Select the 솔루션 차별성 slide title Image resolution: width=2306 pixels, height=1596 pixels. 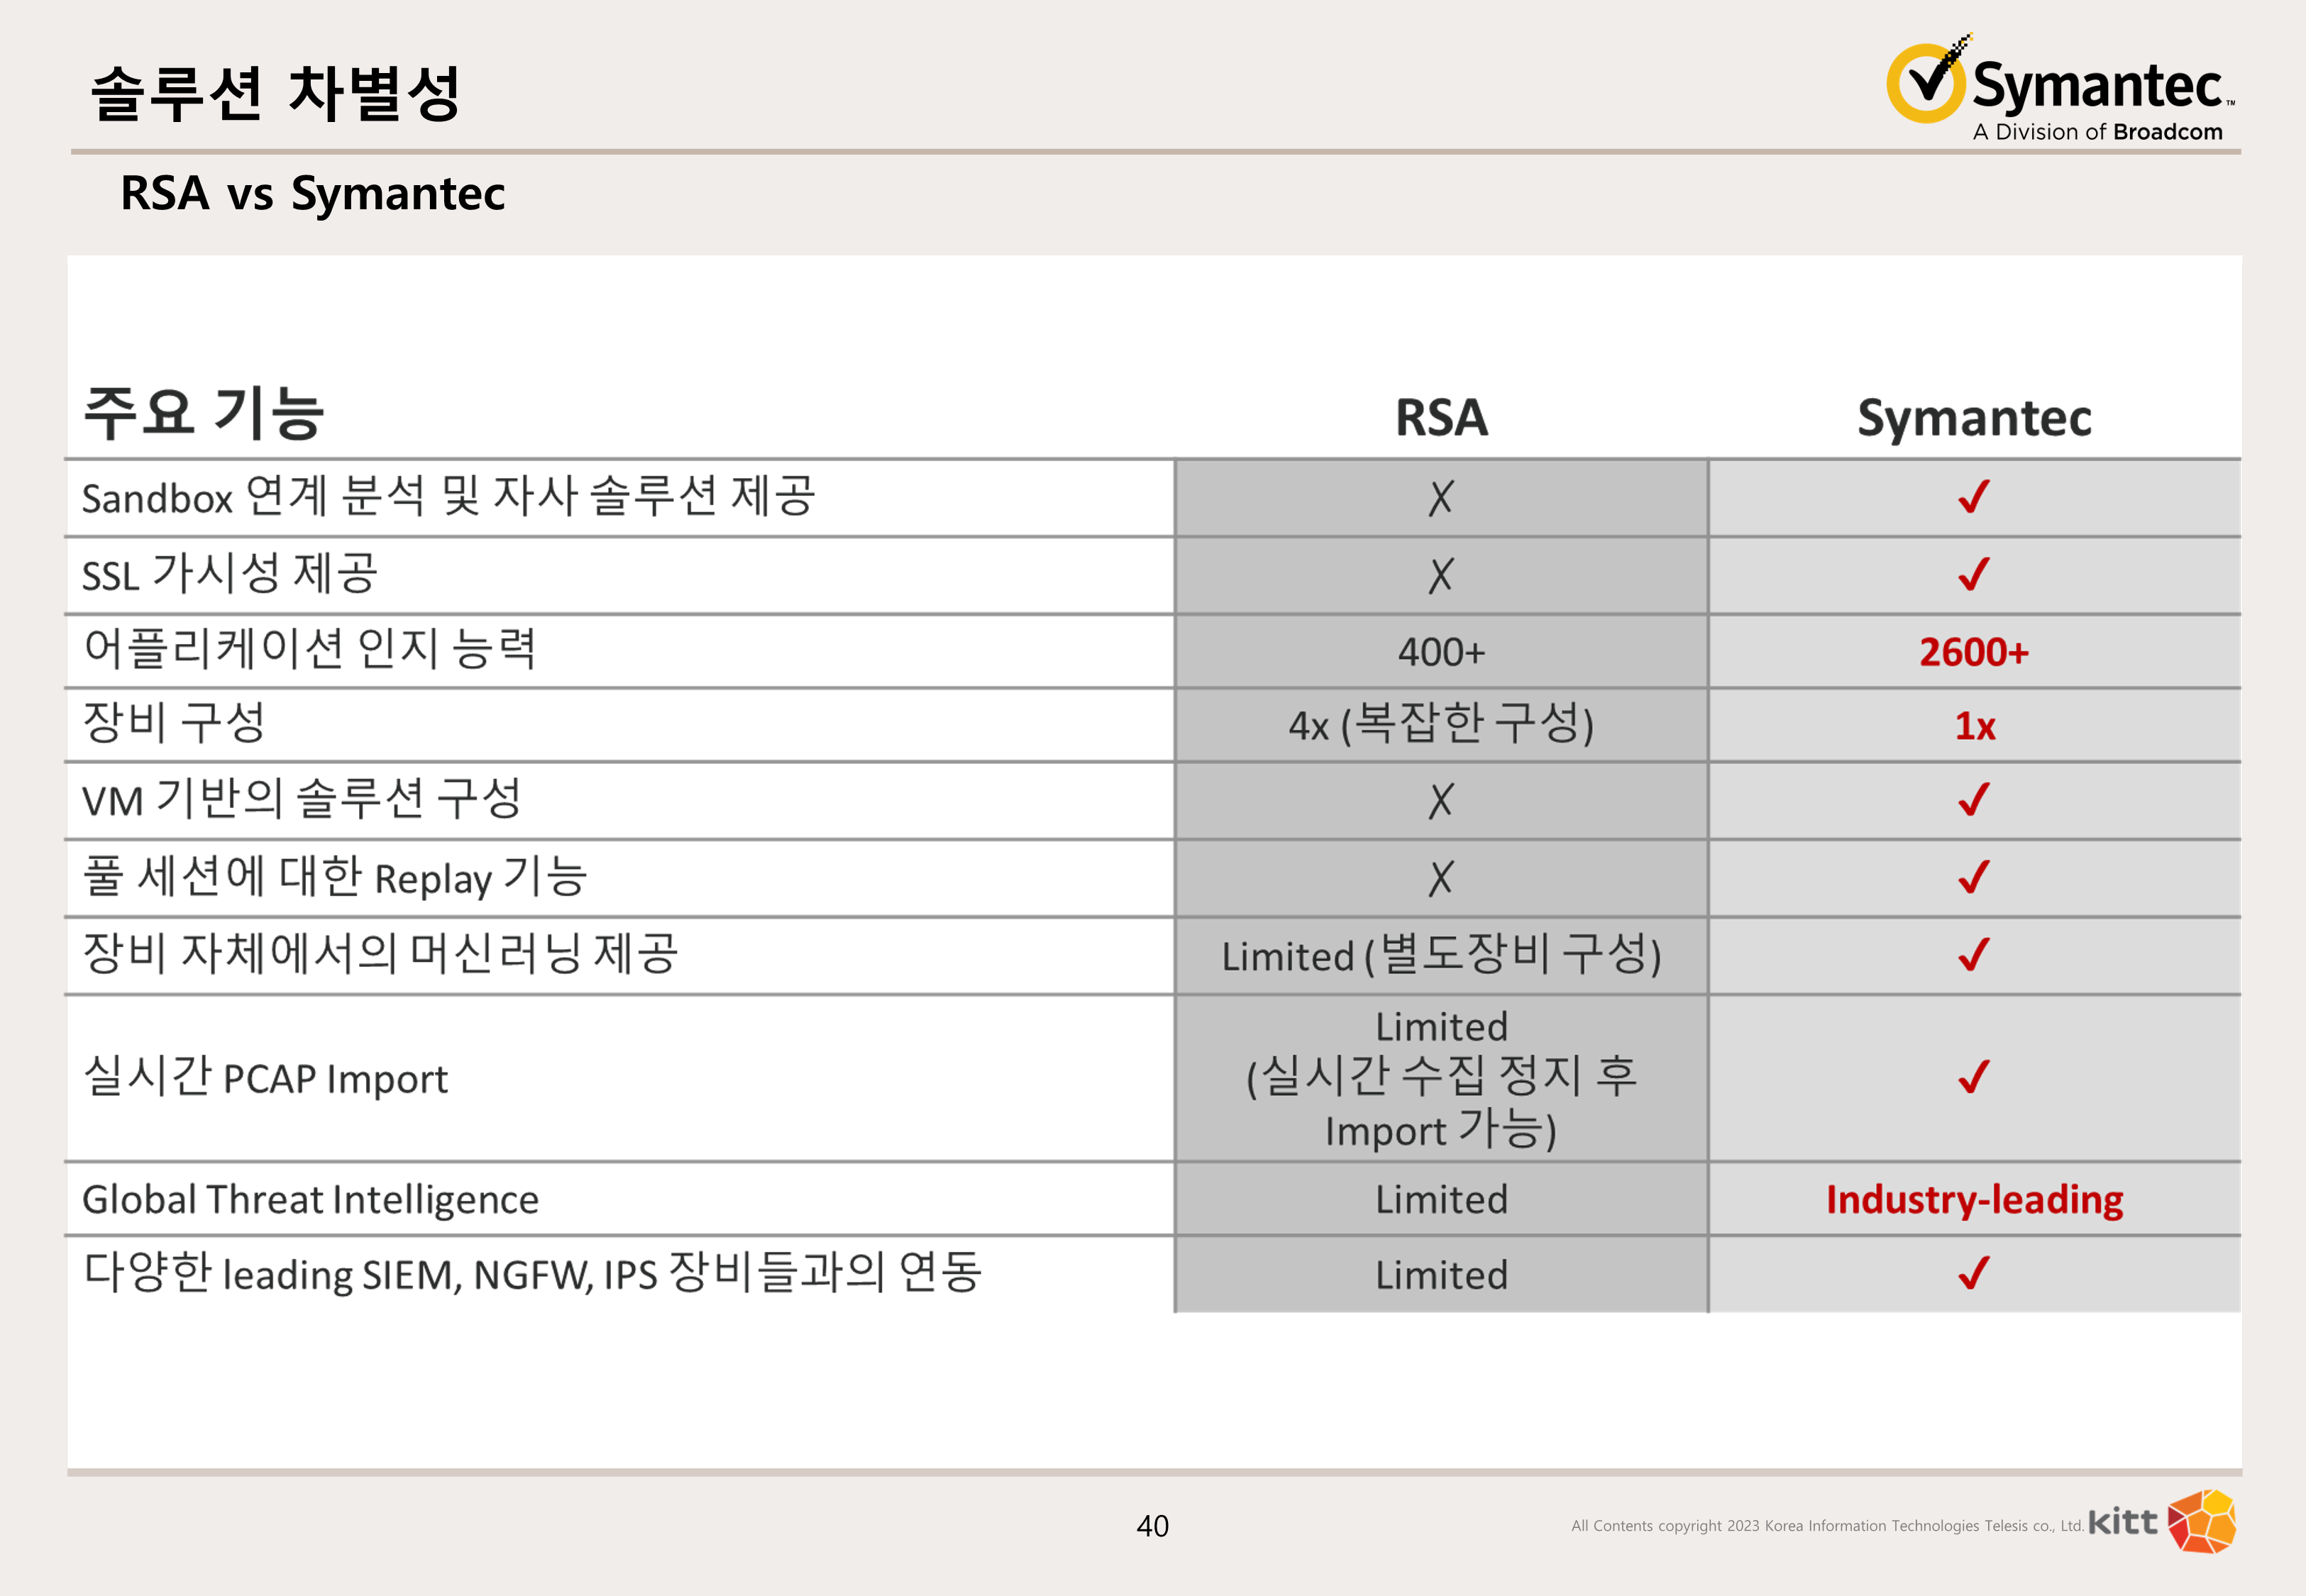pos(276,95)
